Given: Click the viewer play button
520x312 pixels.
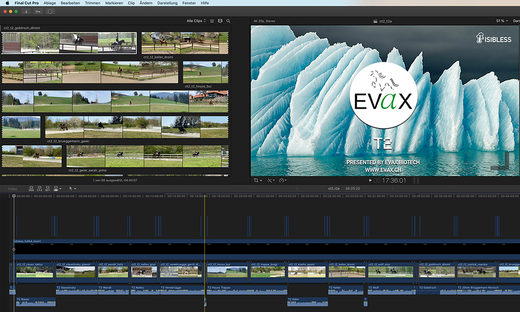Looking at the screenshot, I should pos(370,180).
